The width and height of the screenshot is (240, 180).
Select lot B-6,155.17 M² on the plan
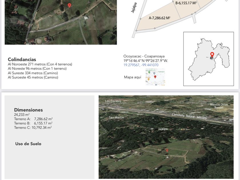(x=186, y=3)
